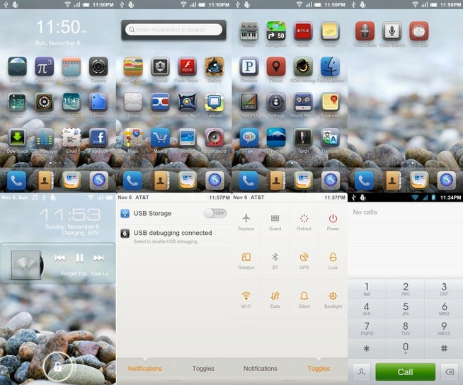Turn on the Torch app

click(x=303, y=137)
